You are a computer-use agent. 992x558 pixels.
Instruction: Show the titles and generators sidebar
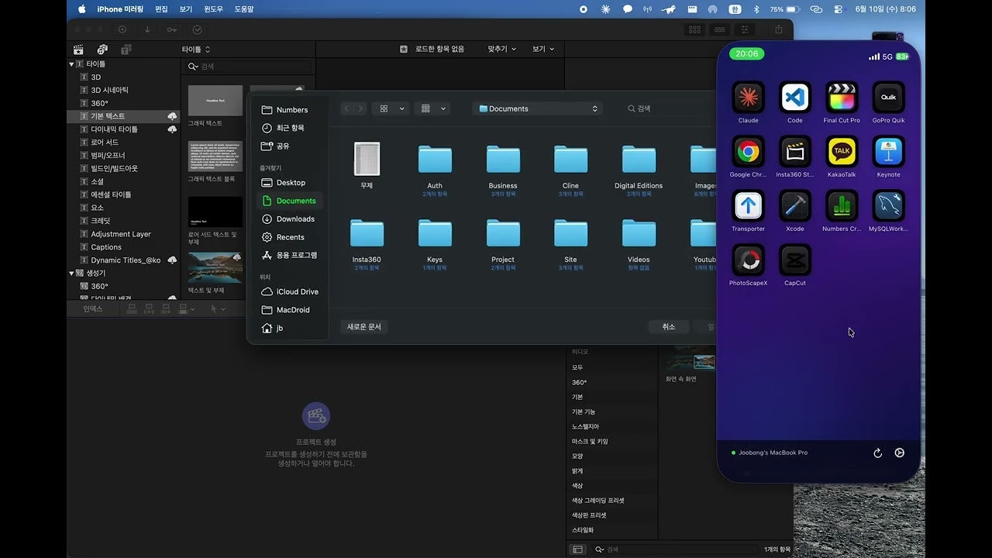point(126,49)
